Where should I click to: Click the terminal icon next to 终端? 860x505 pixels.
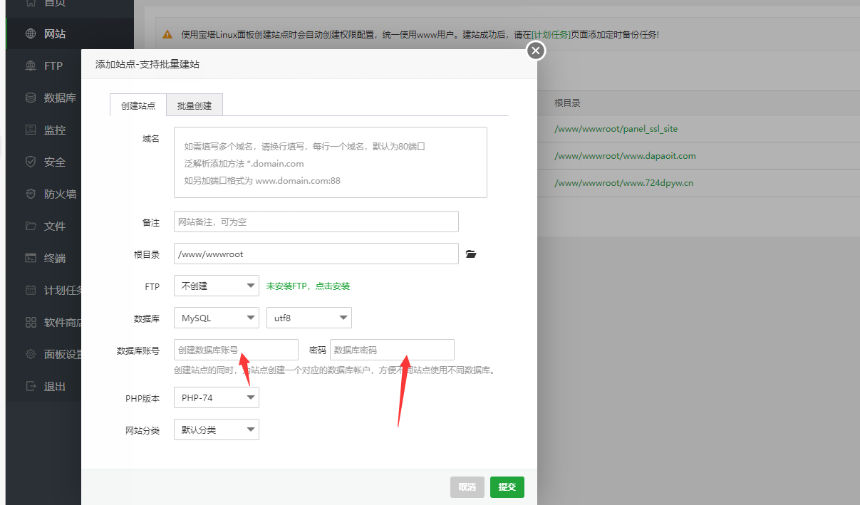pyautogui.click(x=31, y=258)
